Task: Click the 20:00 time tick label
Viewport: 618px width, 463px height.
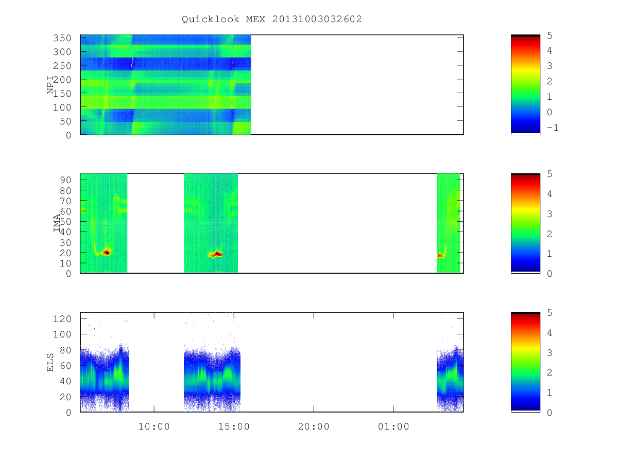Action: click(314, 426)
